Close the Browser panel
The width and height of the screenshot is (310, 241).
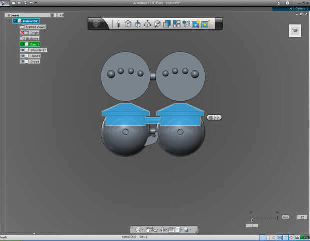point(61,15)
